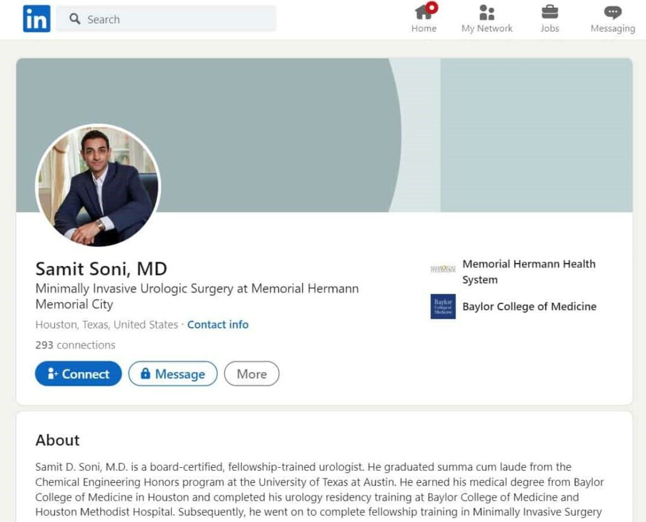
Task: Click the About paragraph starting Samit D. Soni
Action: pos(319,489)
